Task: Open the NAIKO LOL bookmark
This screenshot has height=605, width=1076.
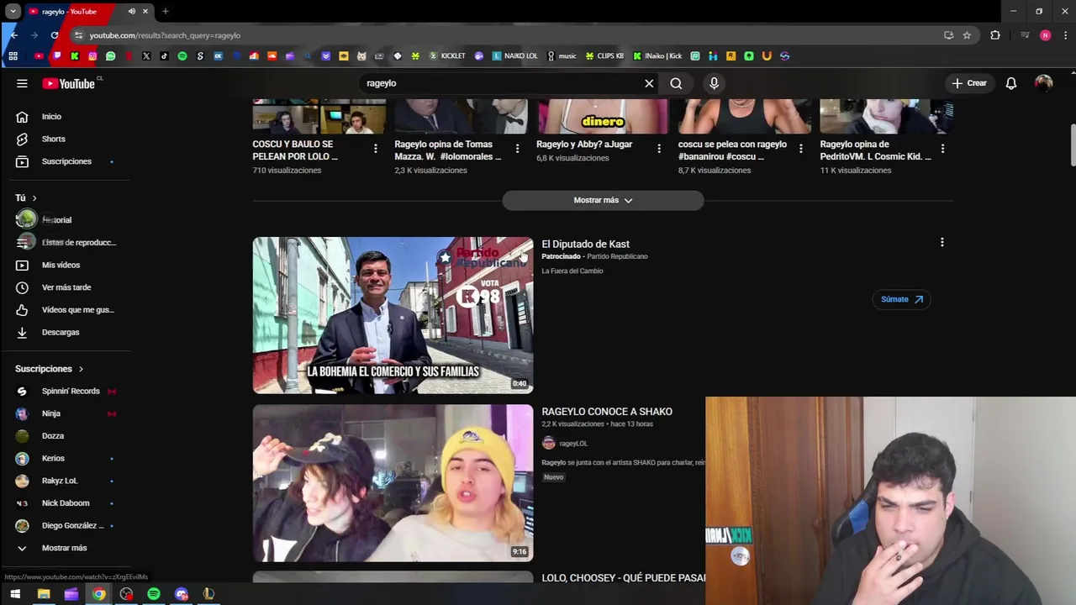Action: (x=515, y=56)
